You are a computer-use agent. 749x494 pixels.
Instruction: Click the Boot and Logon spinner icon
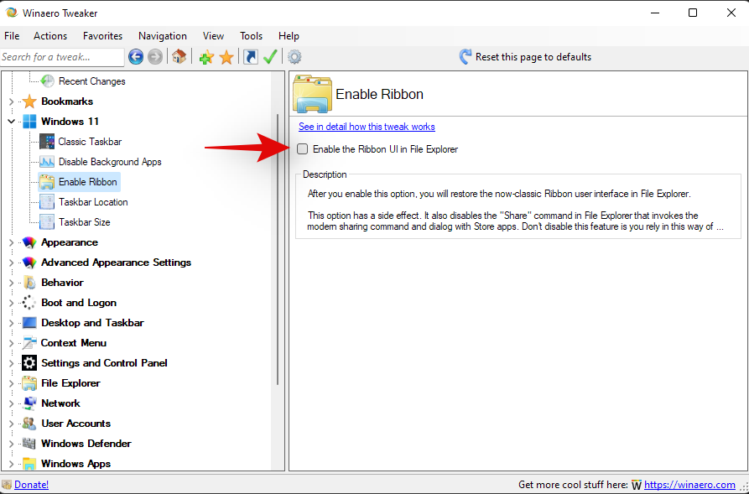coord(29,303)
